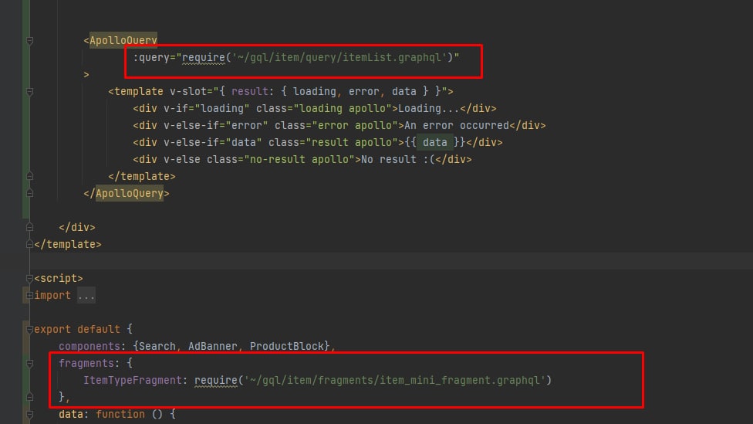Click the 'ItemTypeFragment' key

click(x=133, y=380)
